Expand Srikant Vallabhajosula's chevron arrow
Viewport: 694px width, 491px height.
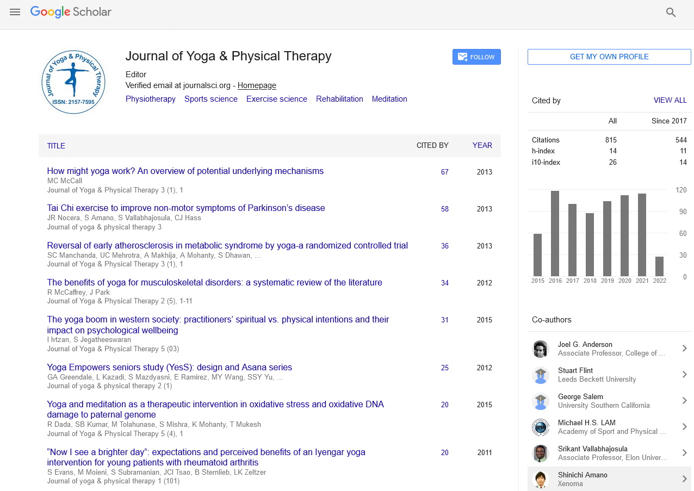tap(684, 453)
